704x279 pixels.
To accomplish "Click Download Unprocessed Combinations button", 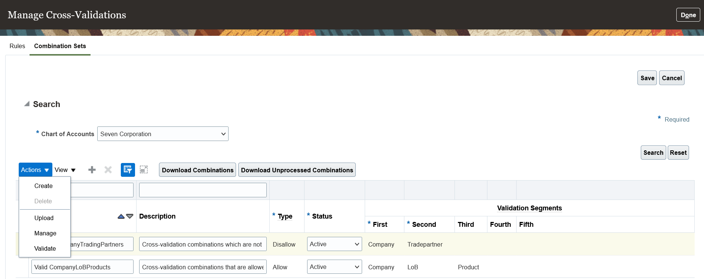I will click(x=297, y=170).
